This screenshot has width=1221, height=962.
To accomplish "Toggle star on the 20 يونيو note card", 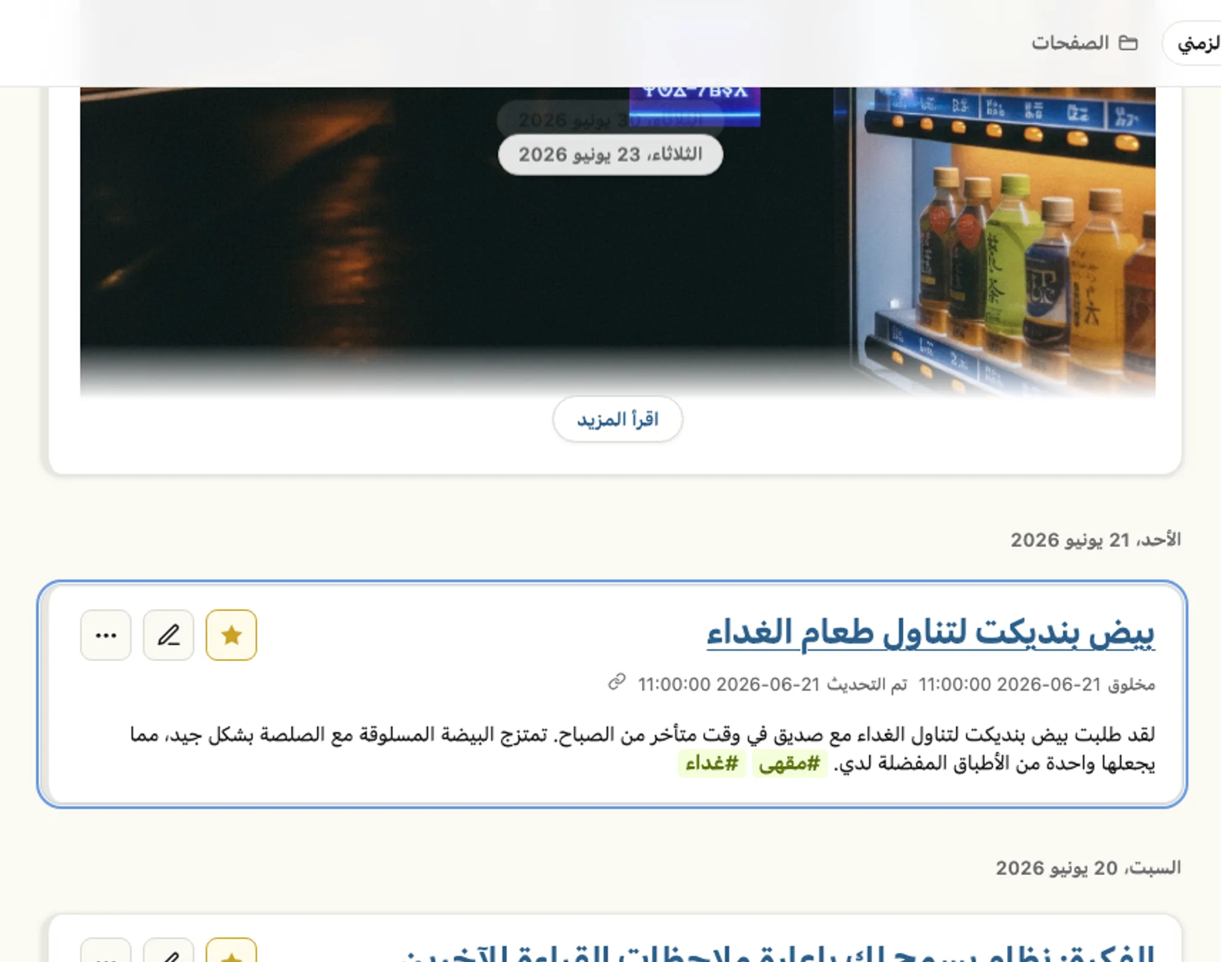I will [231, 950].
